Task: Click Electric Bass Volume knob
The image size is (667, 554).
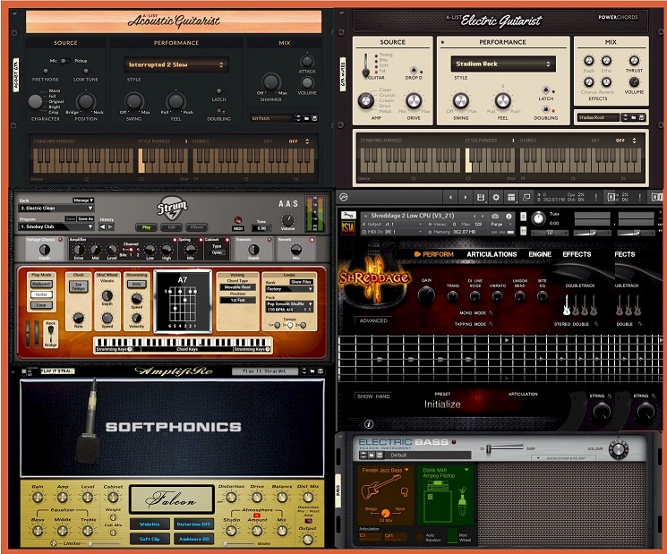Action: tap(619, 449)
